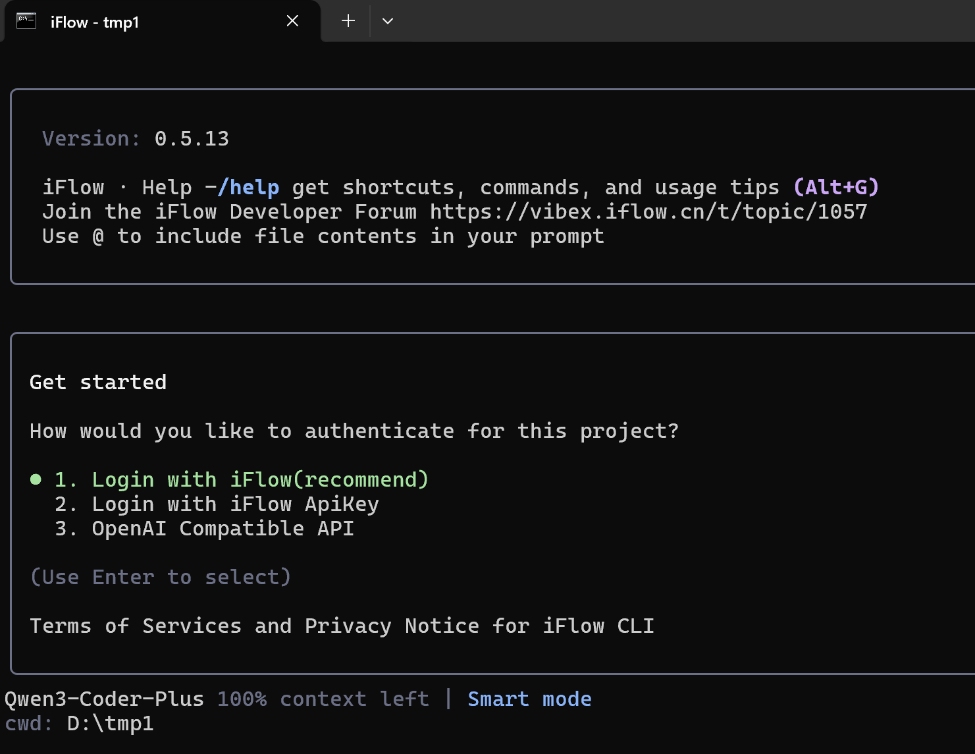Screen dimensions: 975x754
Task: Click the authentication question text
Action: 354,431
